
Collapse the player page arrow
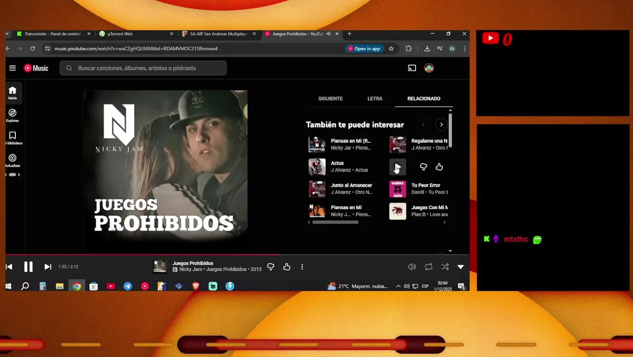pyautogui.click(x=460, y=267)
